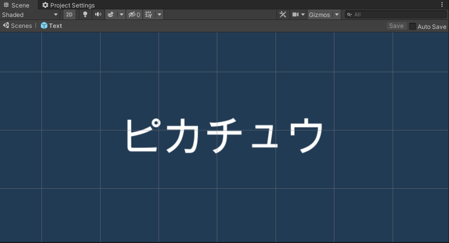Open the Shaded draw mode dropdown

[x=30, y=14]
